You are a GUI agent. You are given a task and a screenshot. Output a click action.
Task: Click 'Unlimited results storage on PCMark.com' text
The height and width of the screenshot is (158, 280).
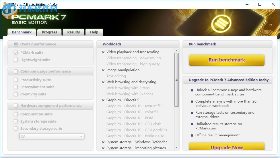(219, 126)
